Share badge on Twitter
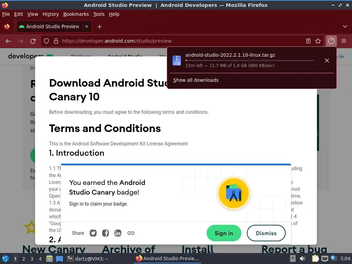This screenshot has height=264, width=352. 93,233
